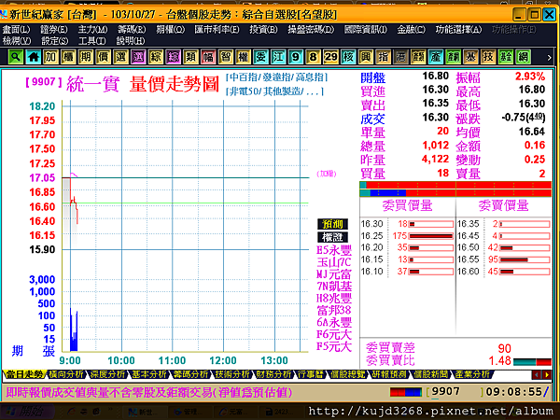The height and width of the screenshot is (420, 560).
Task: Switch to the 橫向分析 tab
Action: 66,374
